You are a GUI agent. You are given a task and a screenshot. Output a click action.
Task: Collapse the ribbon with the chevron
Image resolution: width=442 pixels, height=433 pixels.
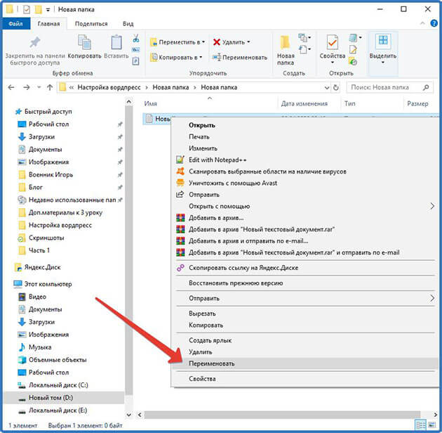422,23
